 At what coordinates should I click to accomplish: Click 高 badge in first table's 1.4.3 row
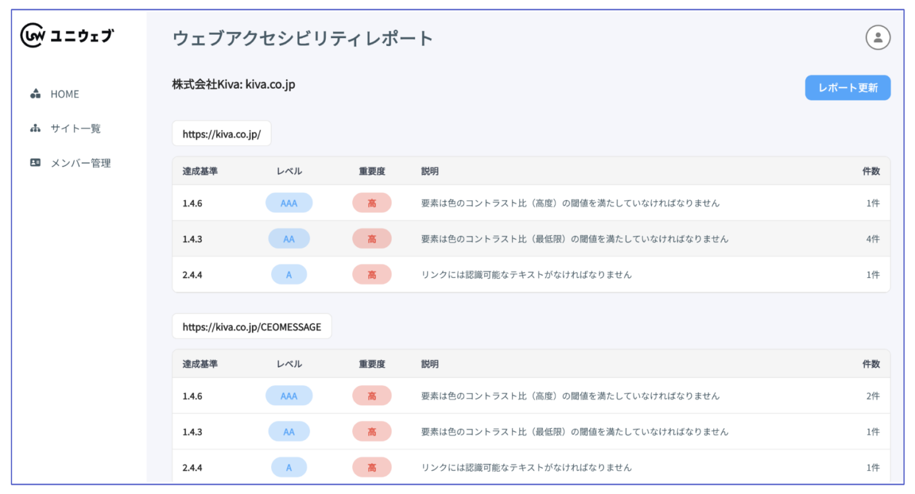point(372,239)
